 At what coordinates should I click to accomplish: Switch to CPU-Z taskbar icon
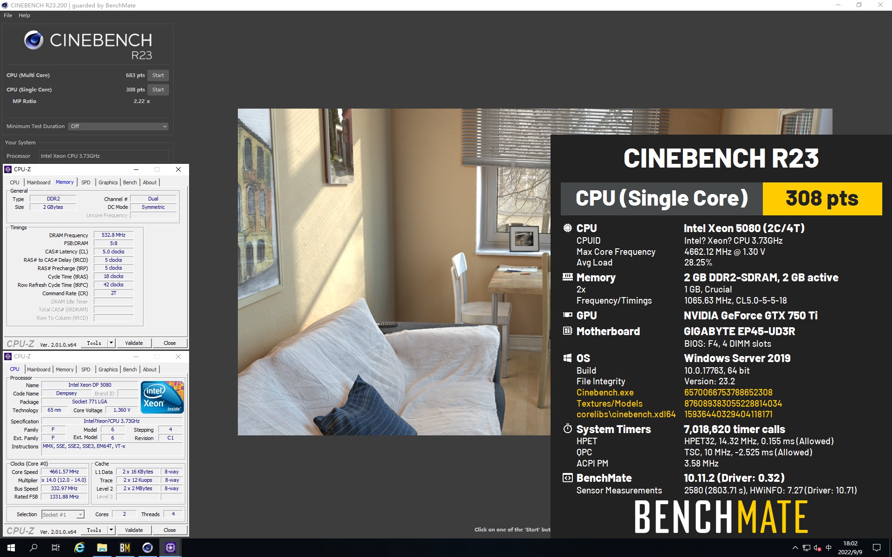(x=170, y=548)
